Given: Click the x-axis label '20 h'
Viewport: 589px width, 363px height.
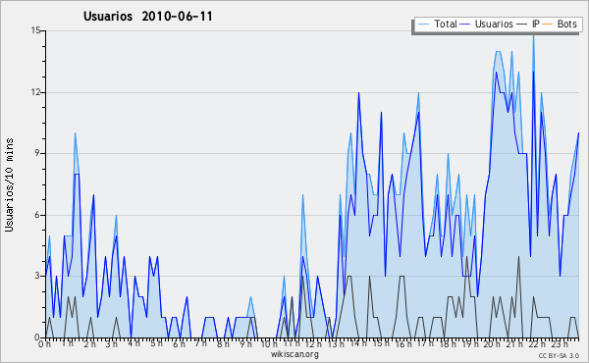Looking at the screenshot, I should 492,343.
